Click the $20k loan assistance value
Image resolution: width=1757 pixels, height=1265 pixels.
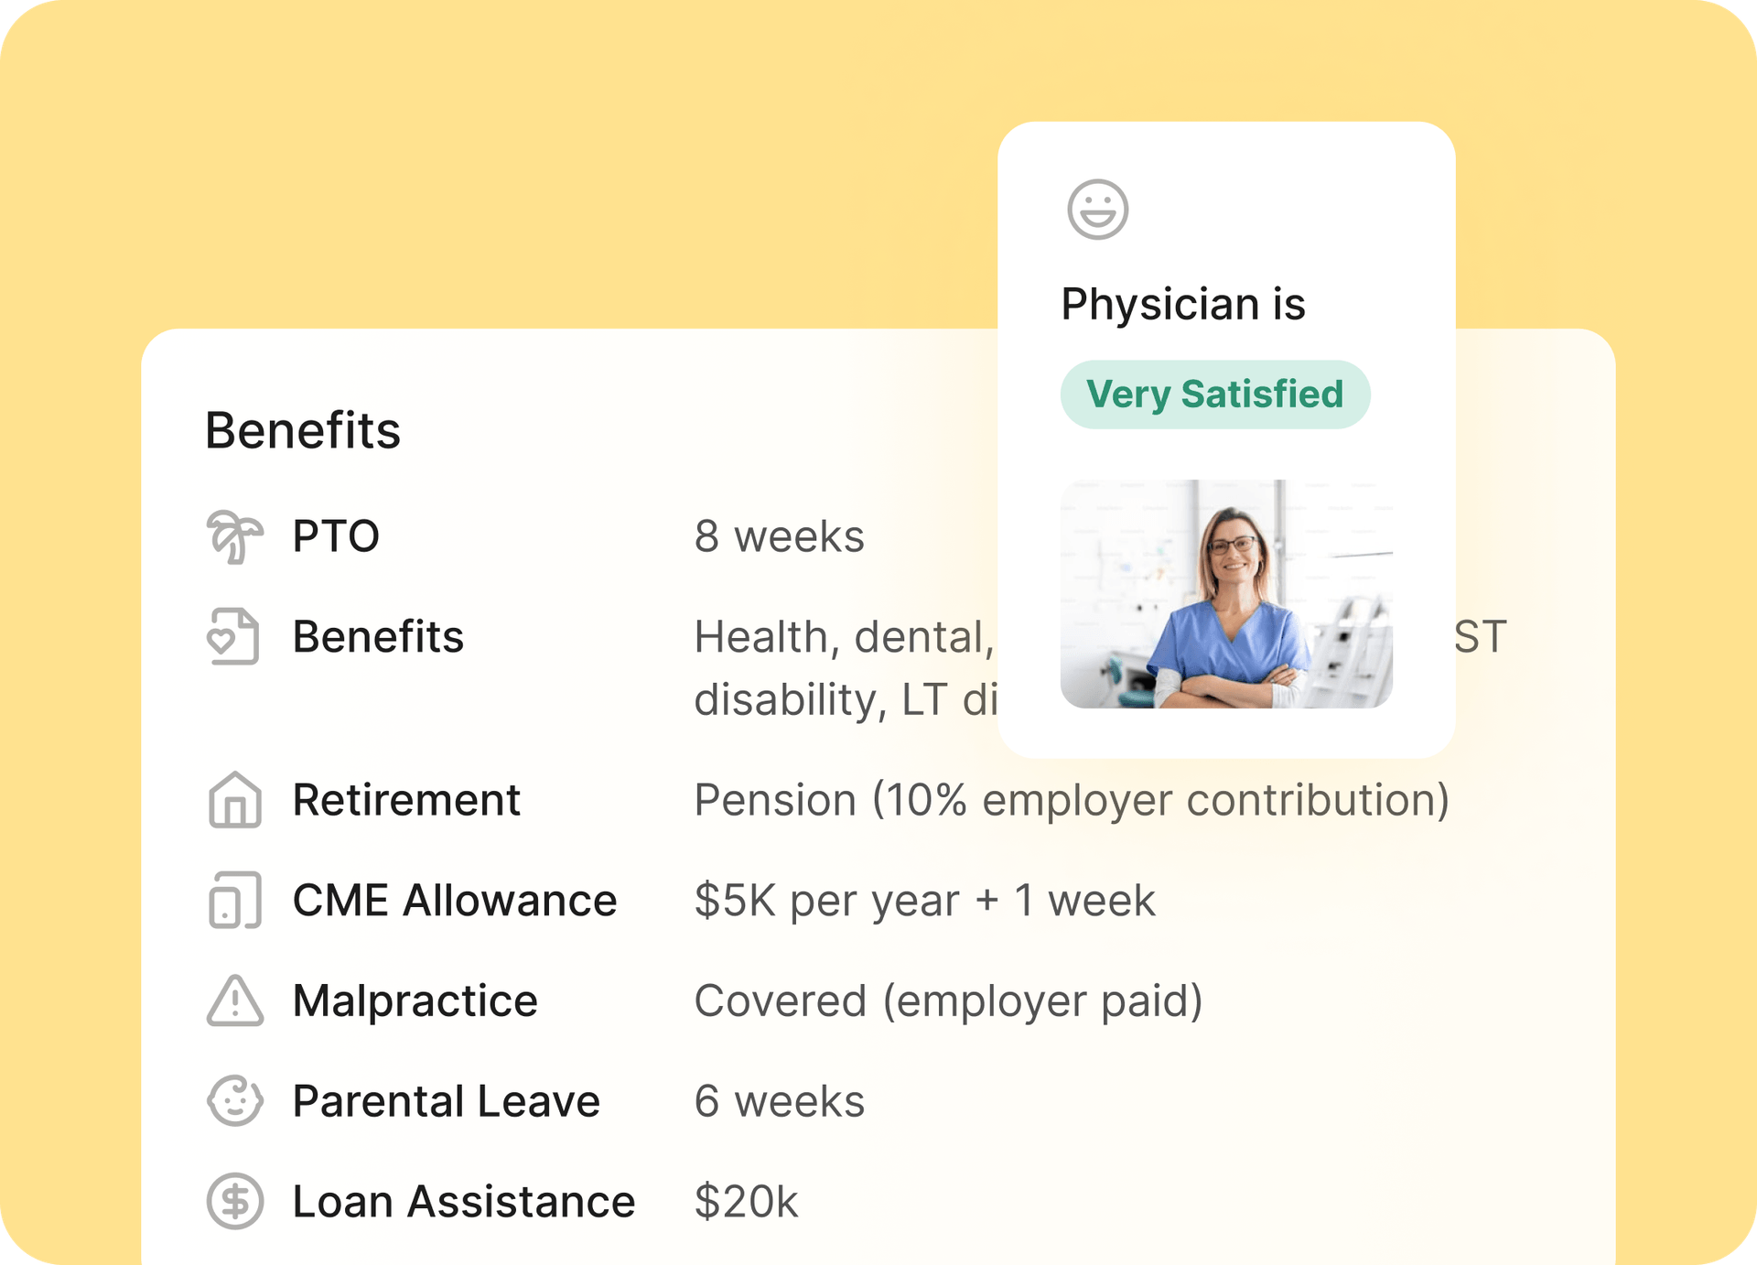(746, 1201)
